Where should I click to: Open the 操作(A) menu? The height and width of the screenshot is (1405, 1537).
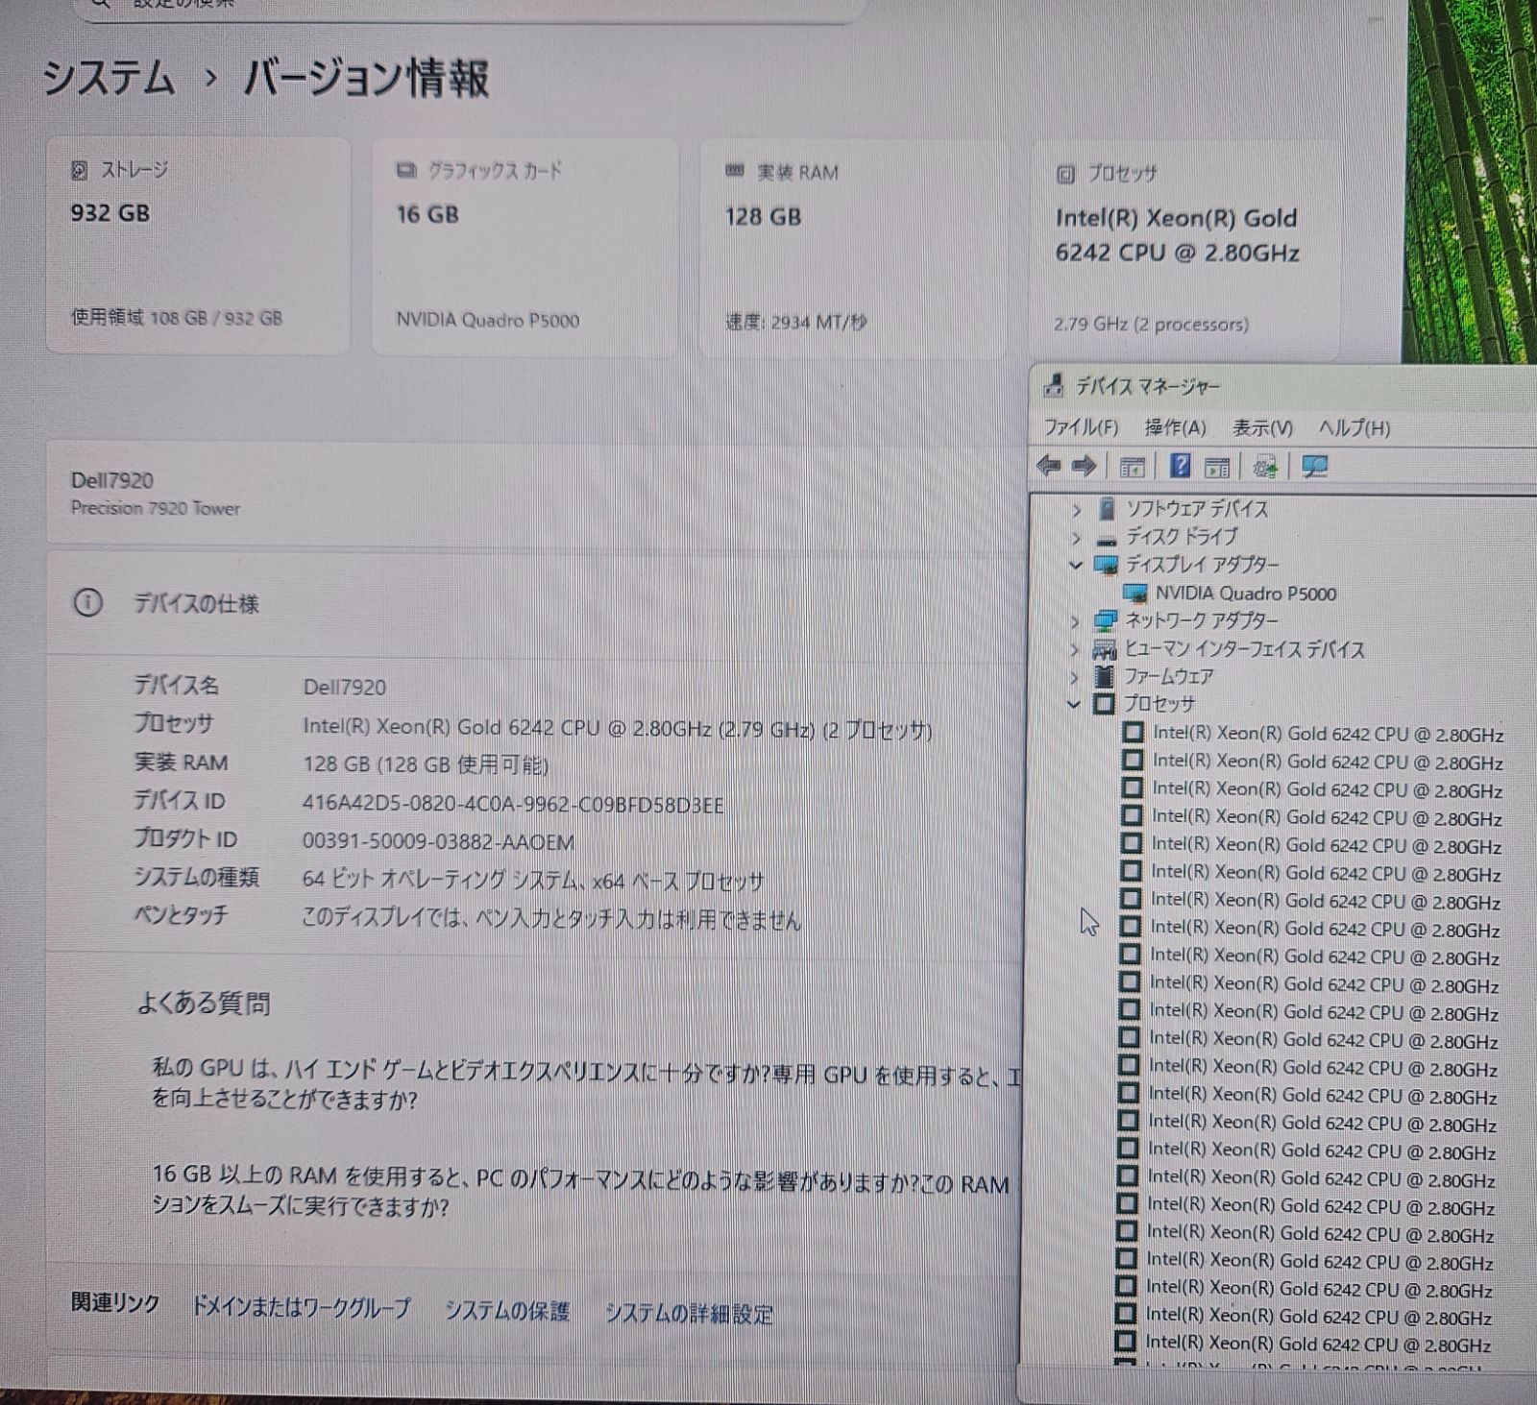[x=1175, y=427]
